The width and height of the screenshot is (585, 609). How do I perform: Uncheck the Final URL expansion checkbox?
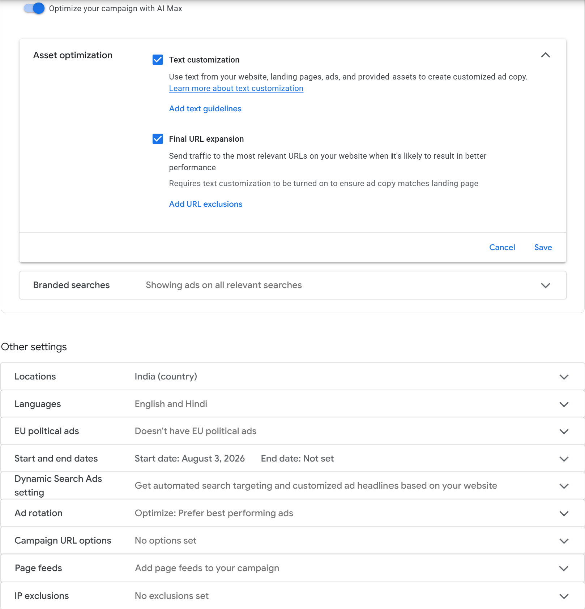coord(158,139)
